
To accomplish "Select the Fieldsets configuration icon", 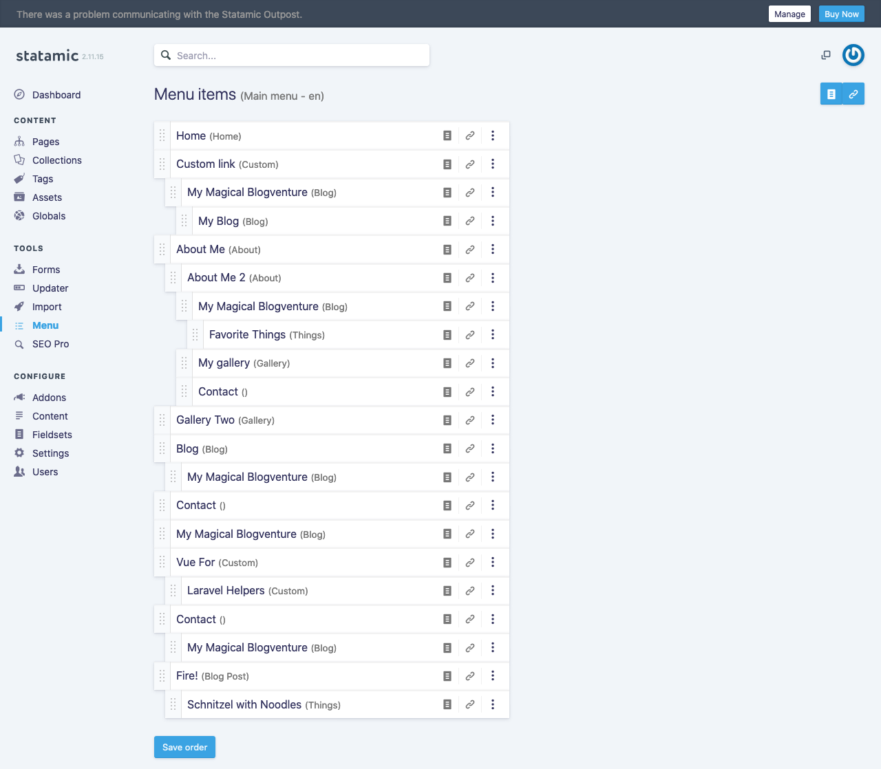I will tap(19, 434).
